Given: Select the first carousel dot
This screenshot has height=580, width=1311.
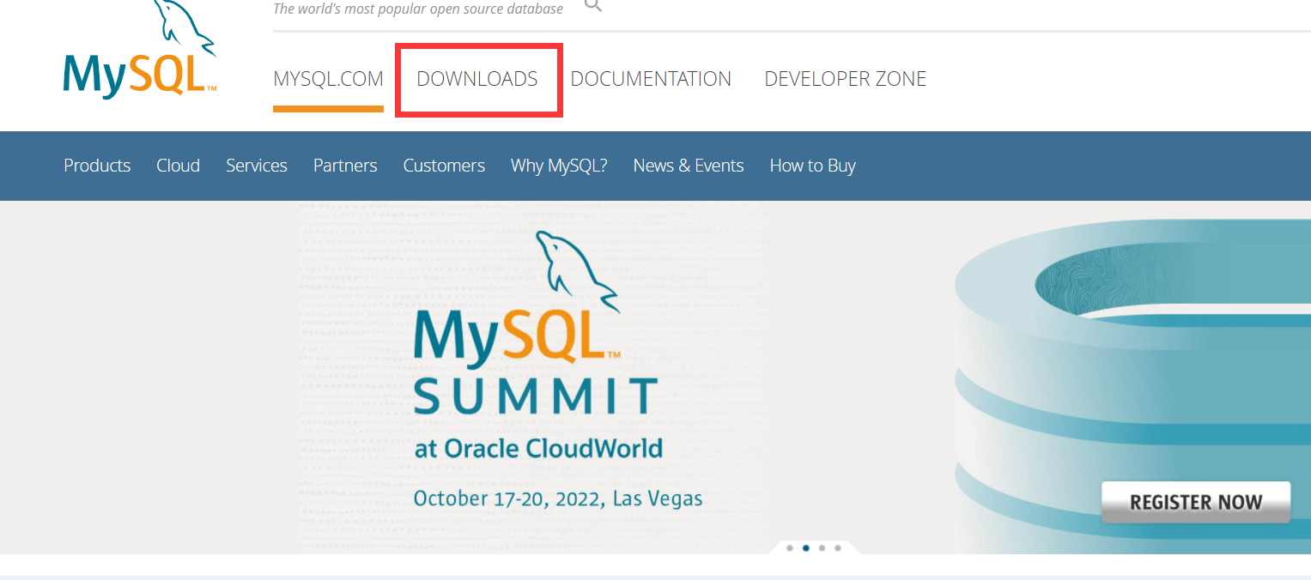Looking at the screenshot, I should point(790,547).
